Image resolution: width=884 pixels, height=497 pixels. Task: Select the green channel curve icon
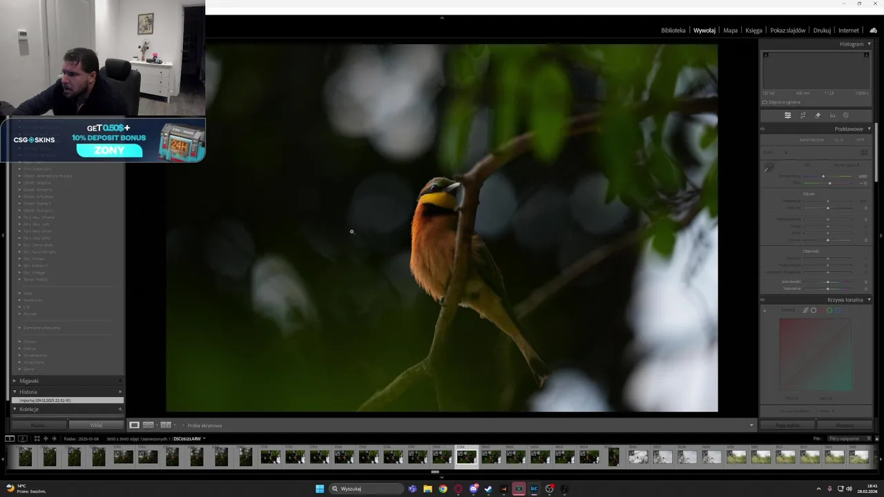tap(829, 311)
